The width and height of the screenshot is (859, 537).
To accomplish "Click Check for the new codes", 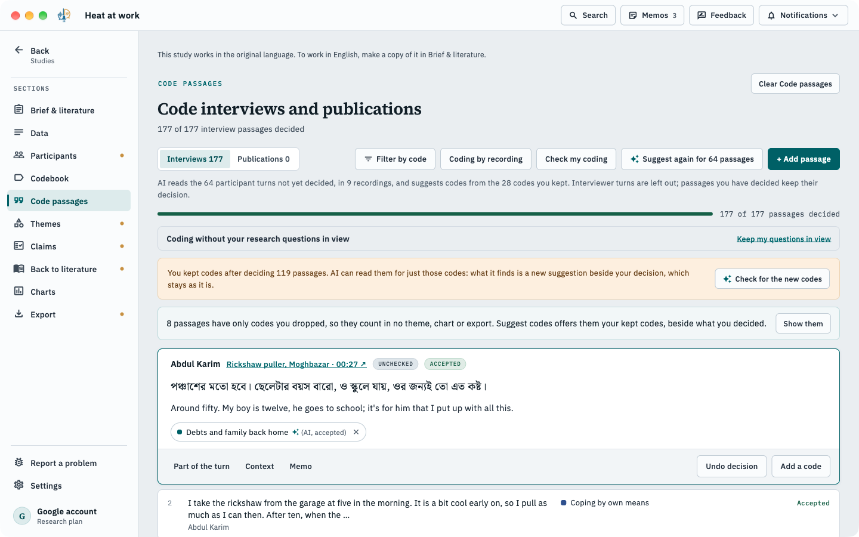I will tap(772, 279).
